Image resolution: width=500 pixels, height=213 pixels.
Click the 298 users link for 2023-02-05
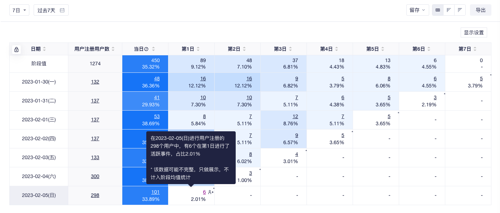point(95,195)
